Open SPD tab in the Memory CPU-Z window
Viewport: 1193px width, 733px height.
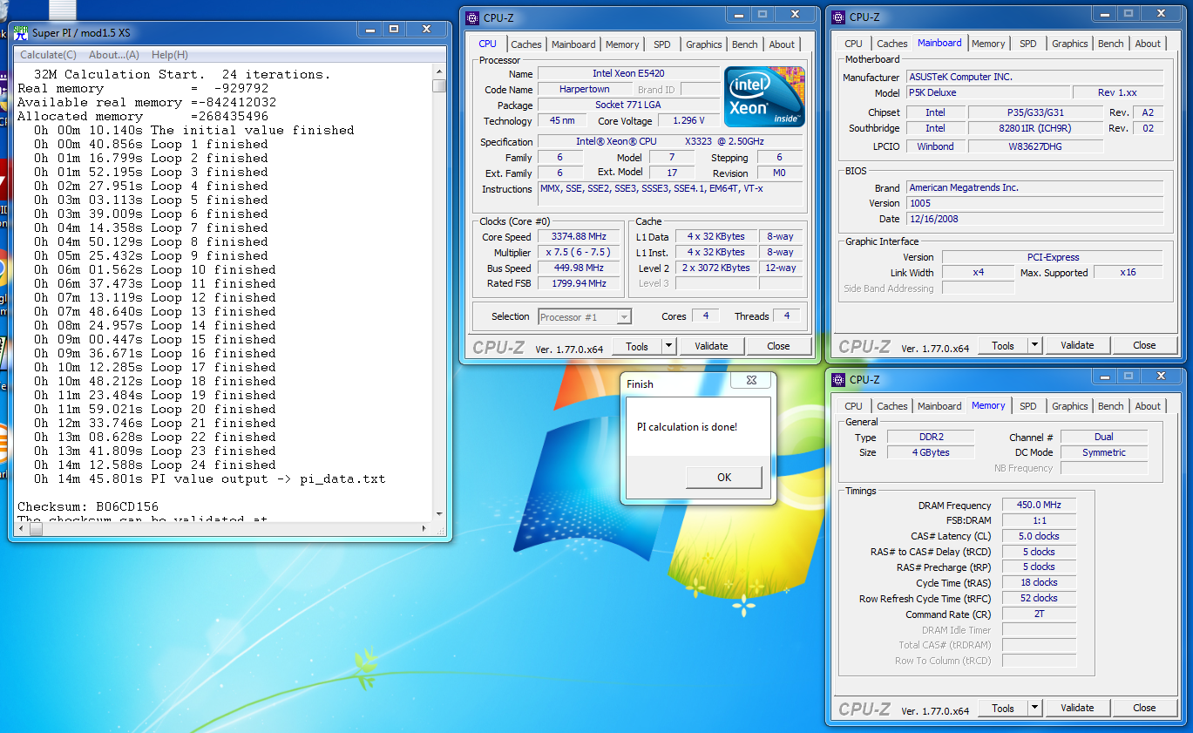[1028, 406]
